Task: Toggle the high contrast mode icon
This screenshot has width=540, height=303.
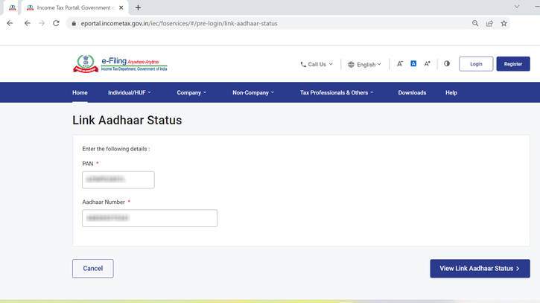Action: (x=447, y=64)
